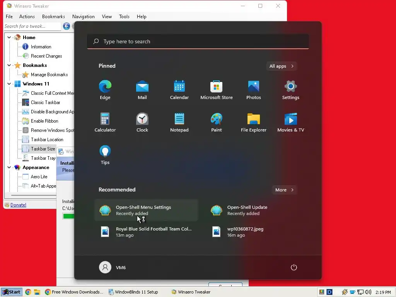Screen dimensions: 396x297
Task: Click the power button in Start menu
Action: (x=294, y=267)
